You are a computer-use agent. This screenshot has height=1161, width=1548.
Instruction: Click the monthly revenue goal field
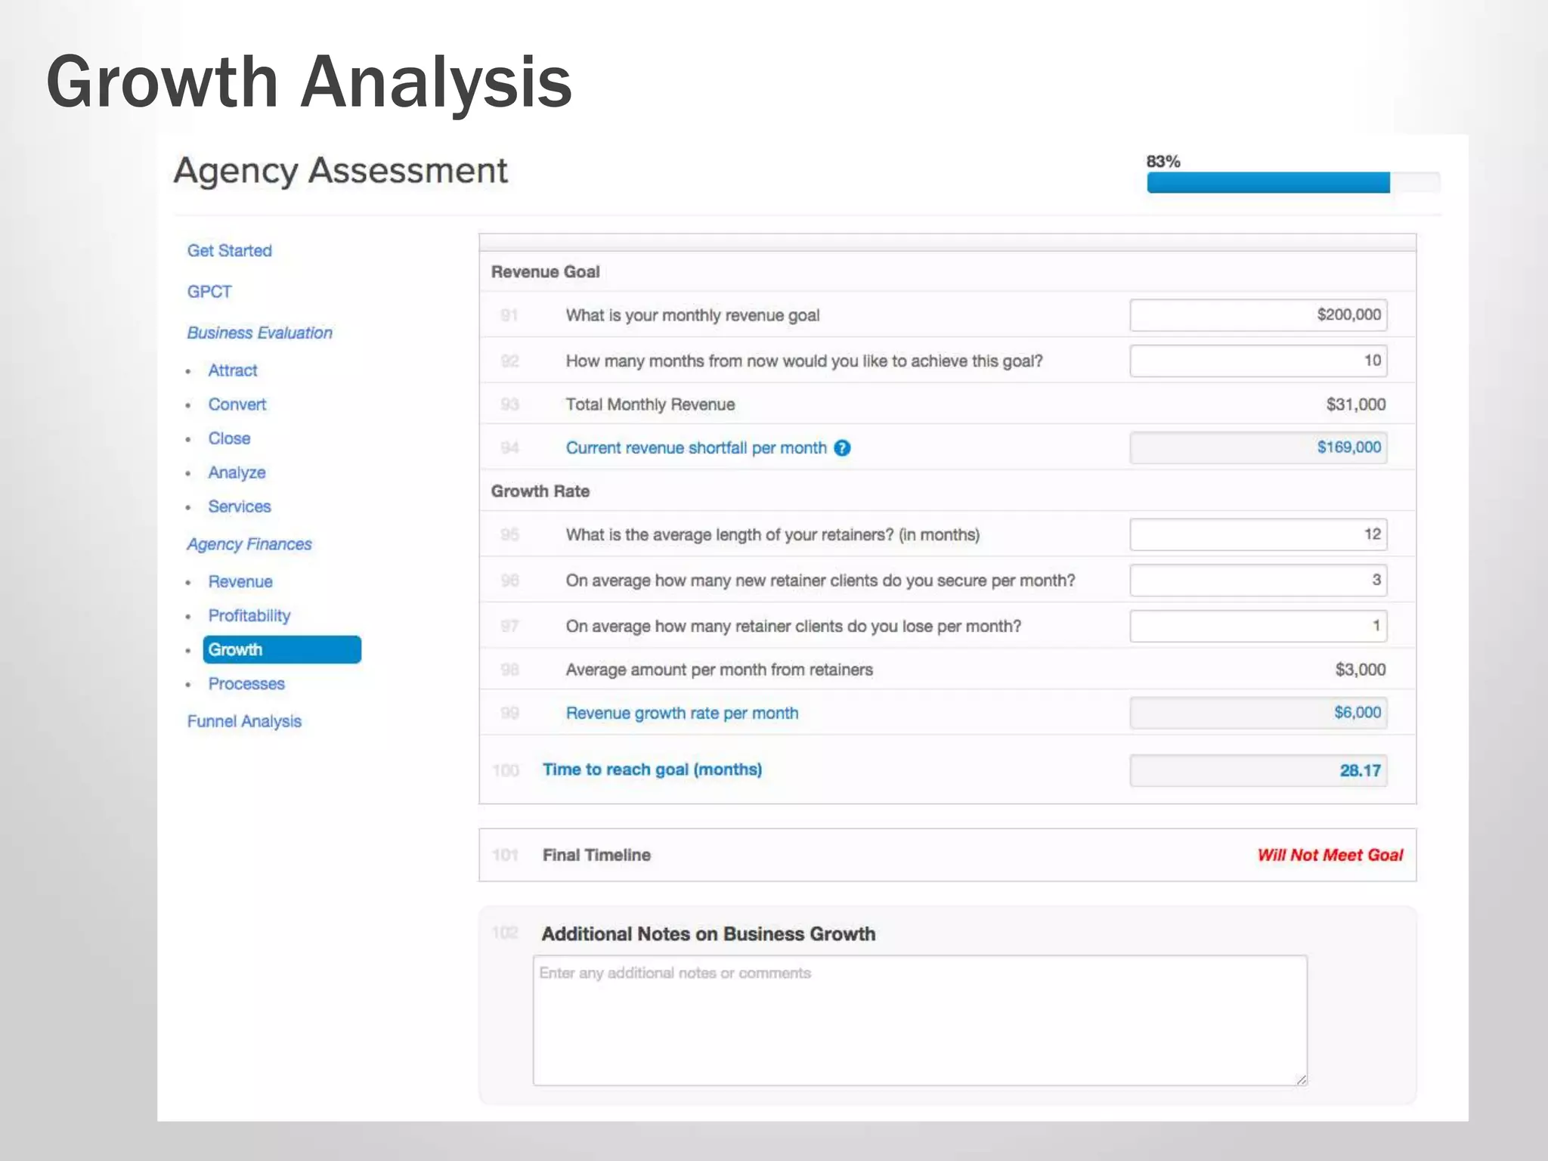(1259, 315)
